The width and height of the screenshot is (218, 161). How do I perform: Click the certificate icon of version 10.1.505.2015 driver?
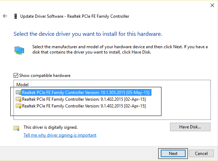pos(18,92)
